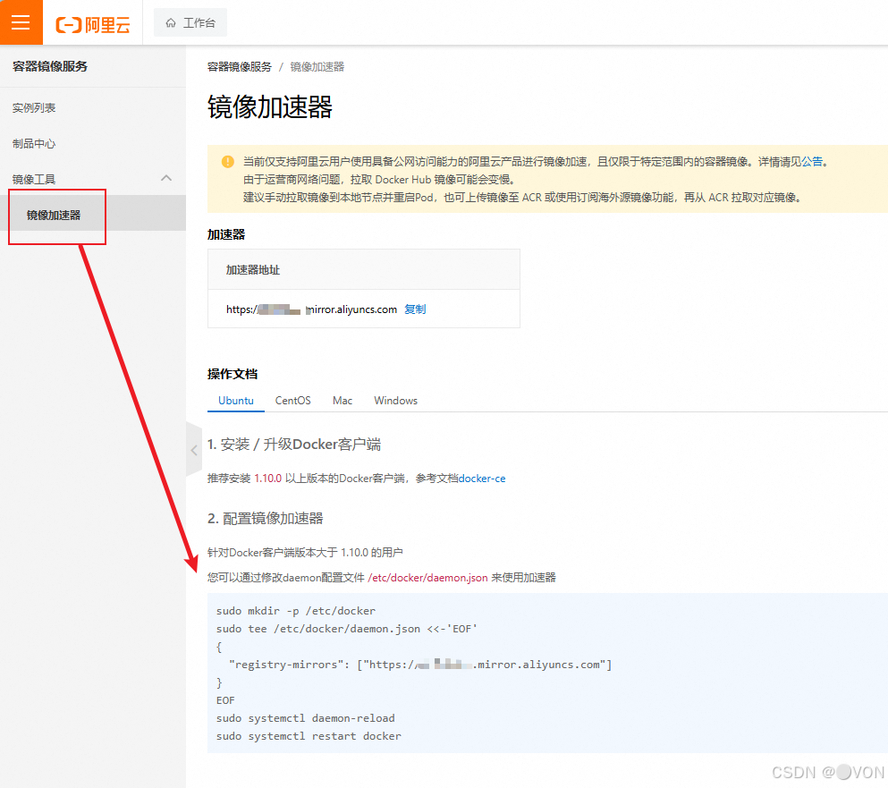
Task: Click the Aliyun logo
Action: [x=93, y=24]
